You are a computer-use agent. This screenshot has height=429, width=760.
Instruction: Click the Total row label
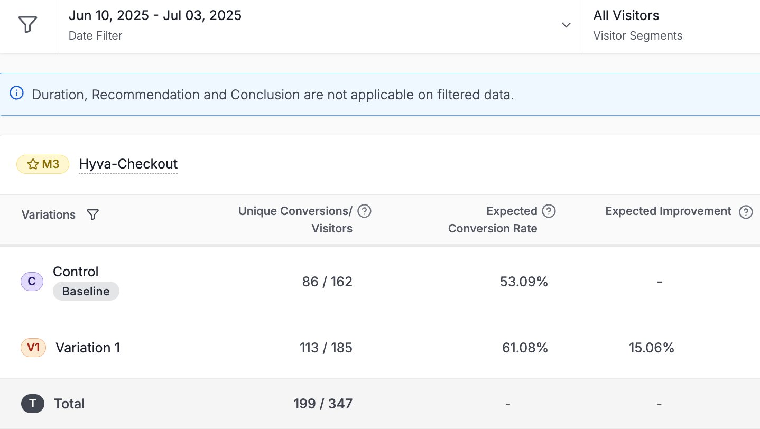click(x=69, y=404)
